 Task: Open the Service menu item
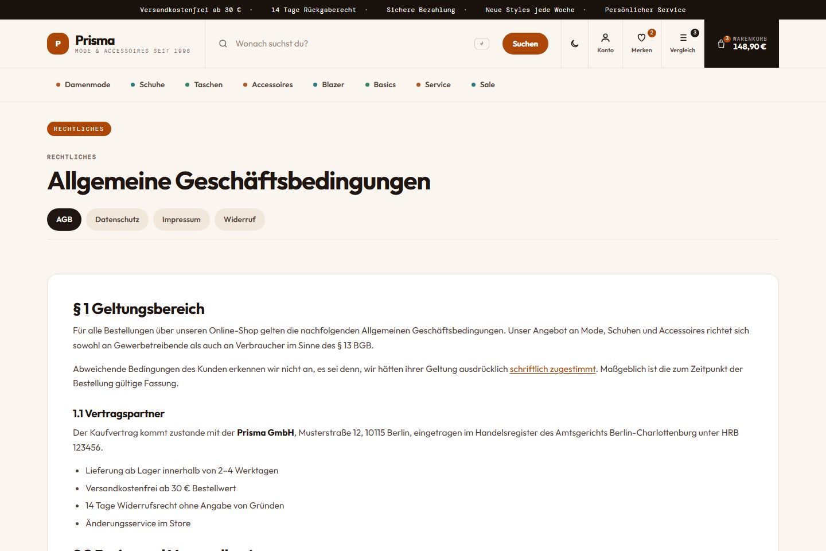point(433,85)
